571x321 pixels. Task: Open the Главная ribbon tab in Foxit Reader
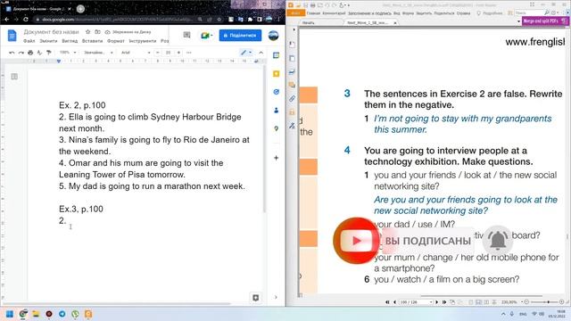pos(313,13)
